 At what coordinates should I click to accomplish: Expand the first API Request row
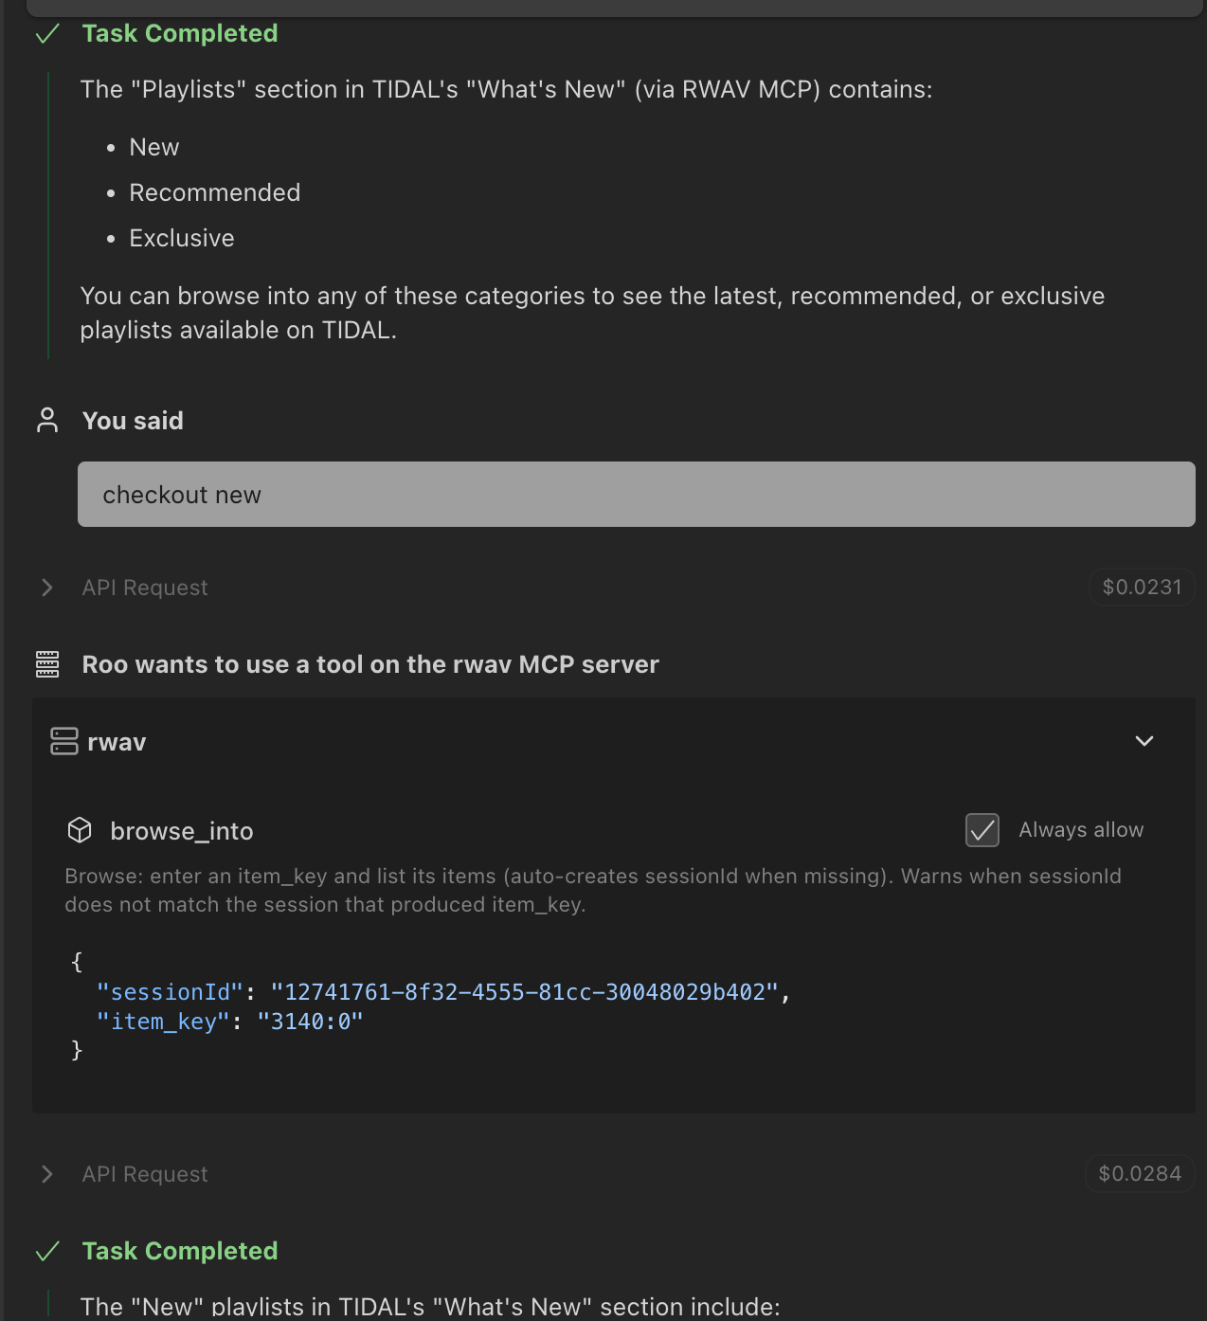coord(47,588)
